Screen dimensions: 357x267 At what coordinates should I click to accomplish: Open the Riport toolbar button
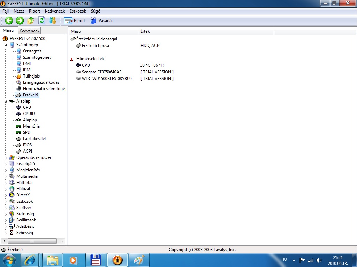tap(75, 21)
